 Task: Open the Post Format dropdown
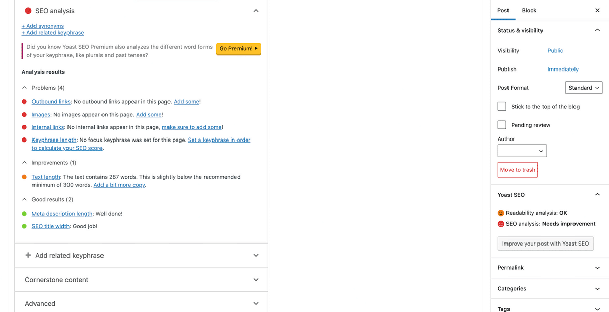(584, 88)
